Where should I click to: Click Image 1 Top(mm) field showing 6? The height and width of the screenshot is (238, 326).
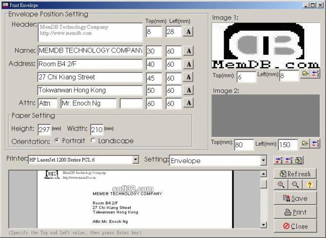(247, 77)
